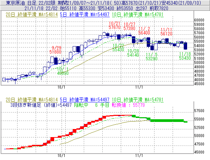
Task: Click the '51000' price axis label
Action: click(x=199, y=58)
